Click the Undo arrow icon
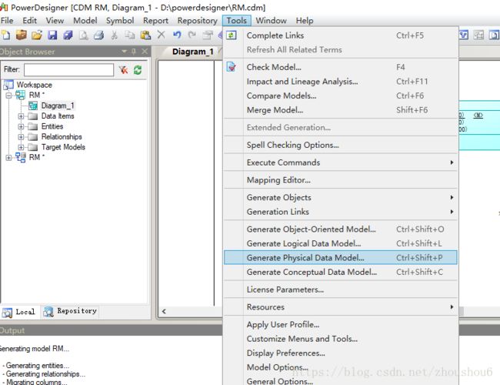This screenshot has height=385, width=500. point(177,35)
